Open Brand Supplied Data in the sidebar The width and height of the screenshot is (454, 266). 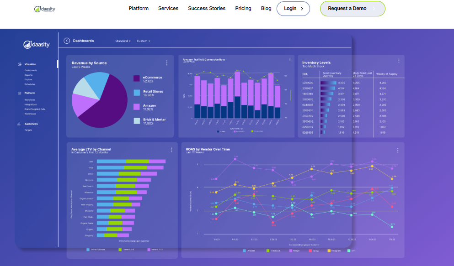[35, 109]
